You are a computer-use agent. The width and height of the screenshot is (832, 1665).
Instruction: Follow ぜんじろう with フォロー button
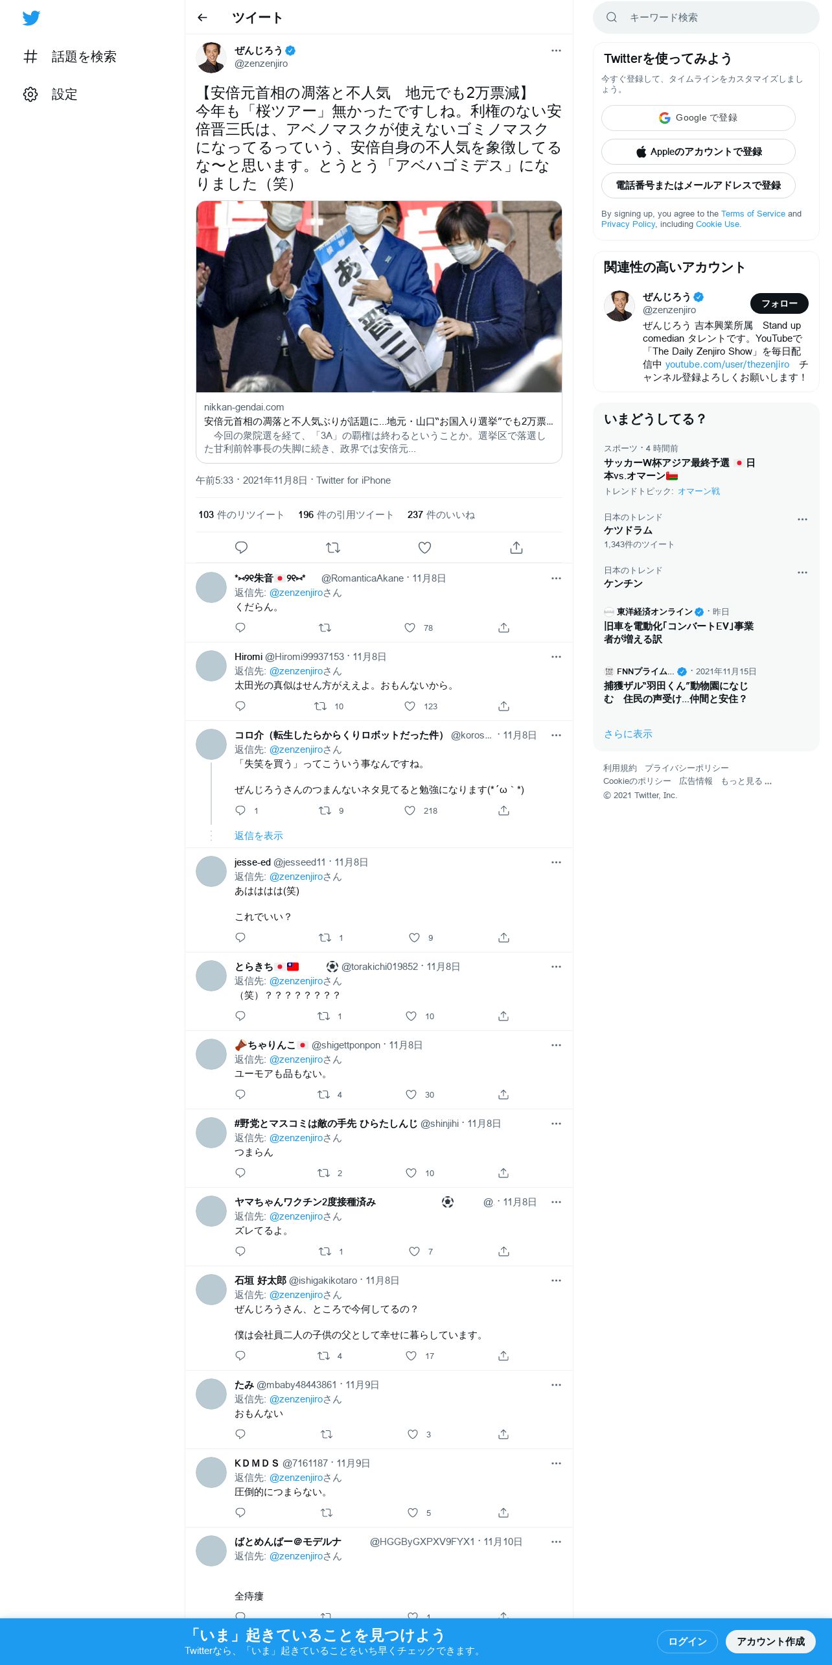click(779, 303)
